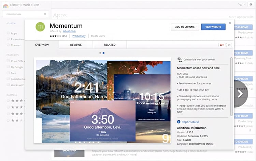Screen dimensions: 256x161
Task: Check the Available for filter checkbox
Action: click(8, 79)
